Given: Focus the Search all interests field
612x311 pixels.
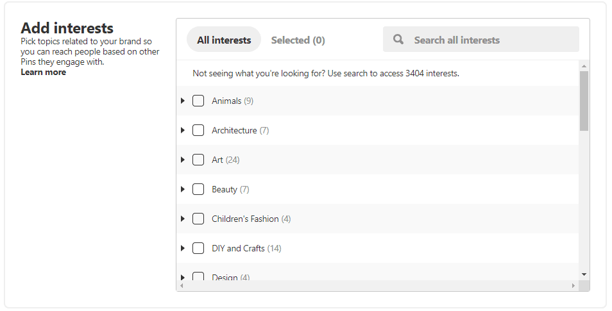Looking at the screenshot, I should coord(481,39).
